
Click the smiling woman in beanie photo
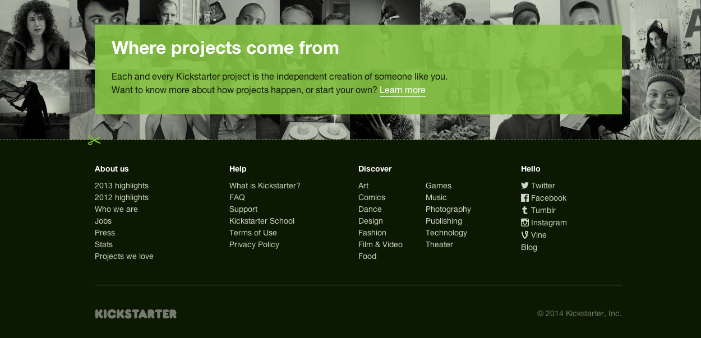[x=665, y=104]
